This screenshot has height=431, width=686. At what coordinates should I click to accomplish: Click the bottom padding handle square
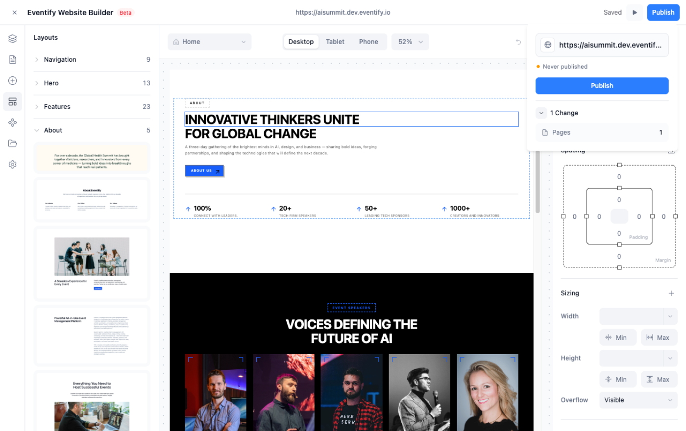pyautogui.click(x=619, y=244)
